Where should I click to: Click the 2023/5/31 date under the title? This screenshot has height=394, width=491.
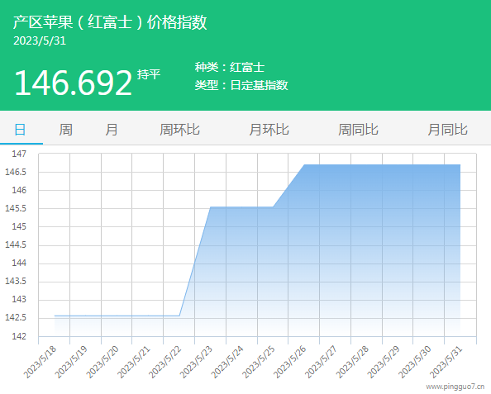40,41
